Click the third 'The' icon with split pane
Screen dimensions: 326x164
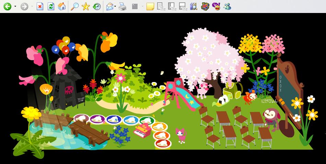point(183,6)
